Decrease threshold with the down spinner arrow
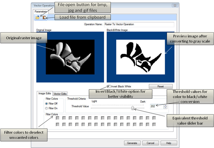This screenshot has height=148, width=214. point(165,108)
